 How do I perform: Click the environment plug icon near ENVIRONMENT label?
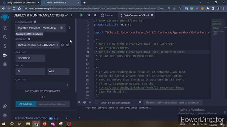coord(35,22)
